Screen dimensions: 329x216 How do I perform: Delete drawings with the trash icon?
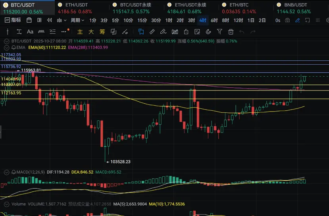point(231,32)
